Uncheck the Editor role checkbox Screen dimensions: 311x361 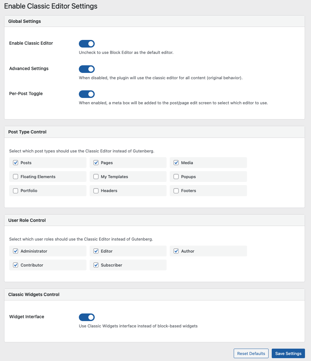96,251
